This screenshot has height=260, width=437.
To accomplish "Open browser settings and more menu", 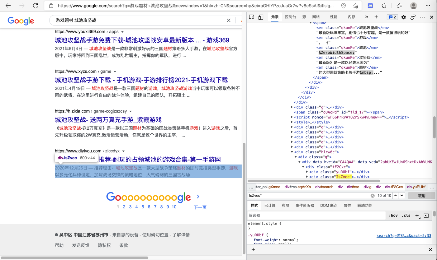I will click(428, 6).
